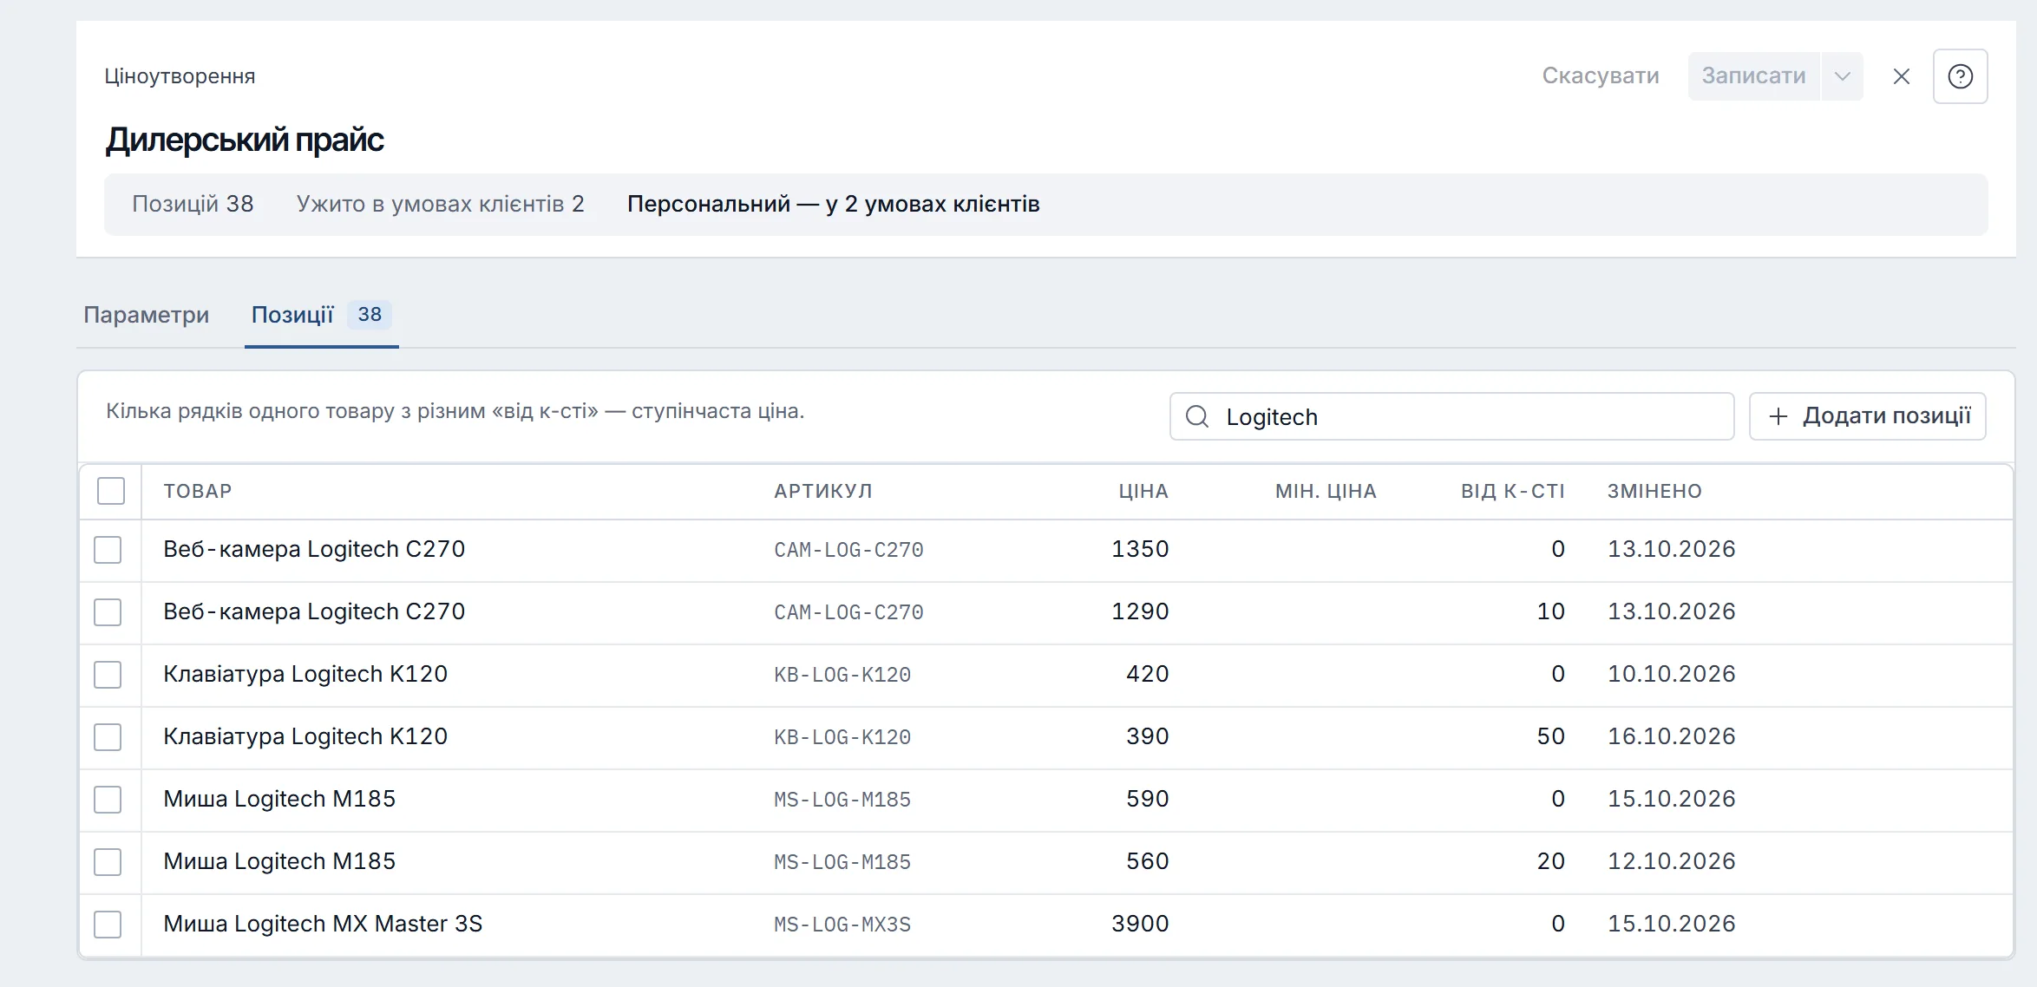The height and width of the screenshot is (987, 2037).
Task: Open the help question mark icon
Action: 1960,76
